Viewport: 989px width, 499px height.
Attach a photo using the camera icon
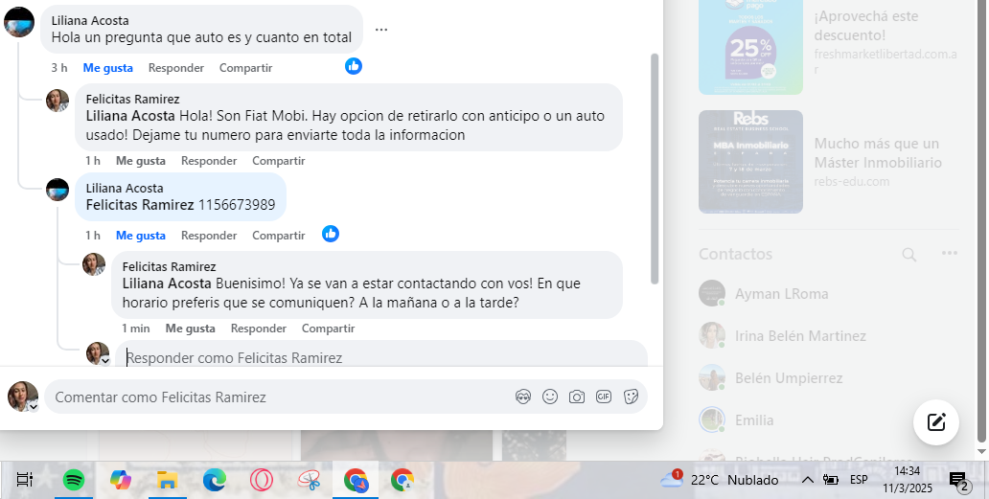(577, 397)
